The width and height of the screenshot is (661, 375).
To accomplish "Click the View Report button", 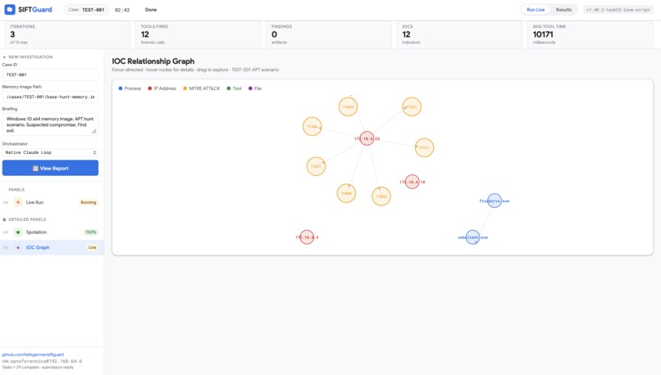I will point(50,168).
